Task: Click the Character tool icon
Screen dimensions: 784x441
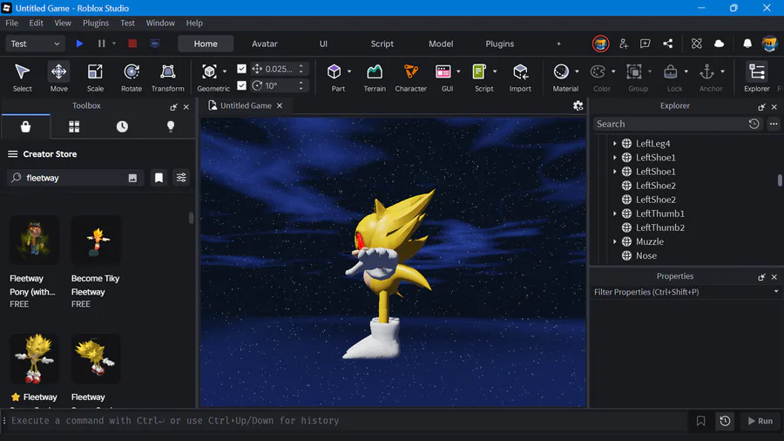Action: [x=411, y=72]
